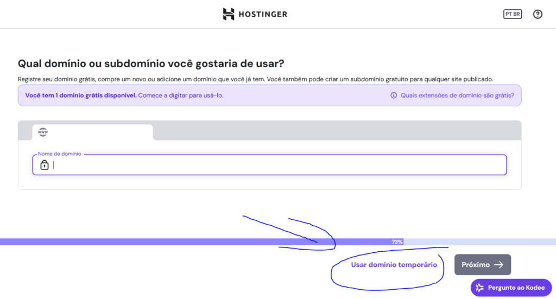556x299 pixels.
Task: Click the empty grey tab strip area
Action: tap(337, 130)
